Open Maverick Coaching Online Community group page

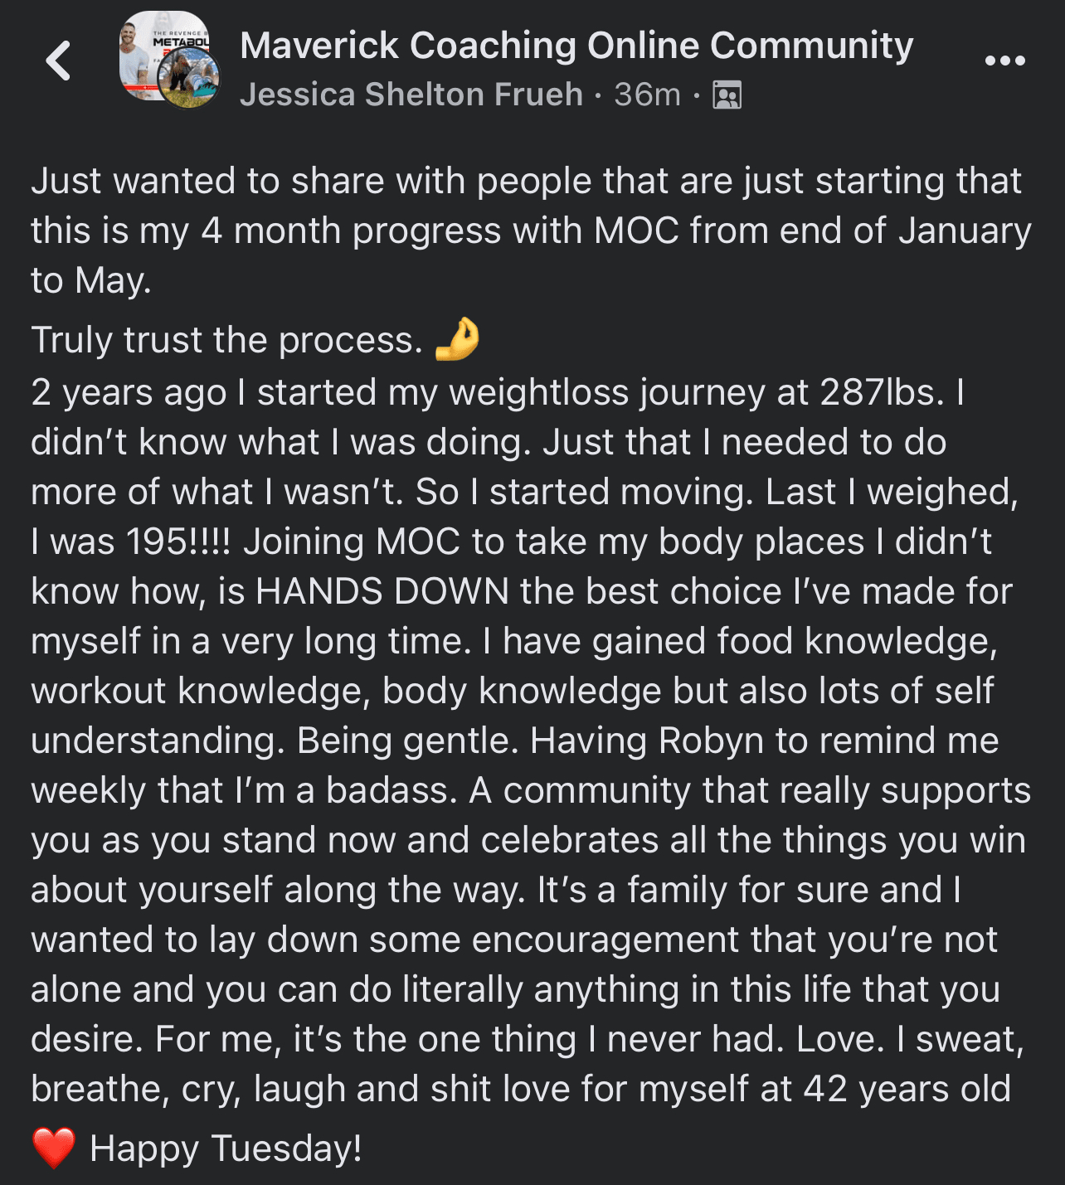(x=576, y=46)
